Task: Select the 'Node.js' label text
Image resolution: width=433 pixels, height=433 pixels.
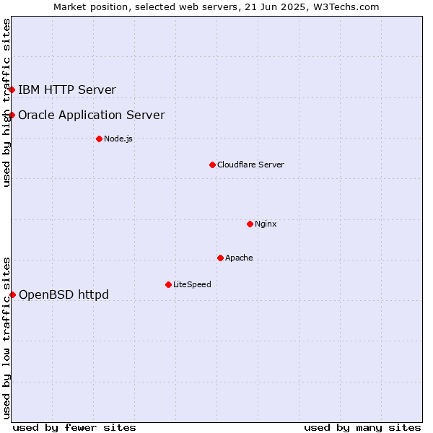Action: pyautogui.click(x=118, y=139)
